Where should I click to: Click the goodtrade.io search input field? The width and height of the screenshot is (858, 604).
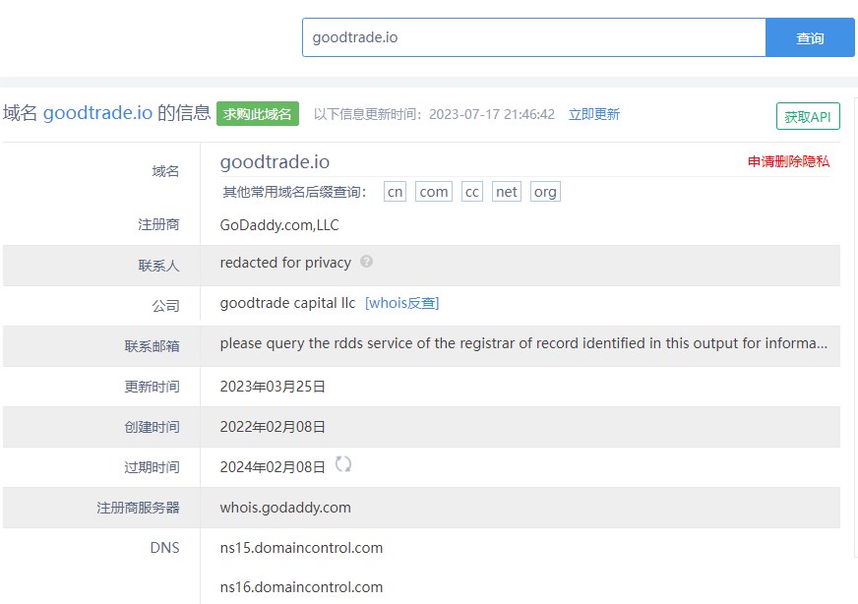click(533, 38)
